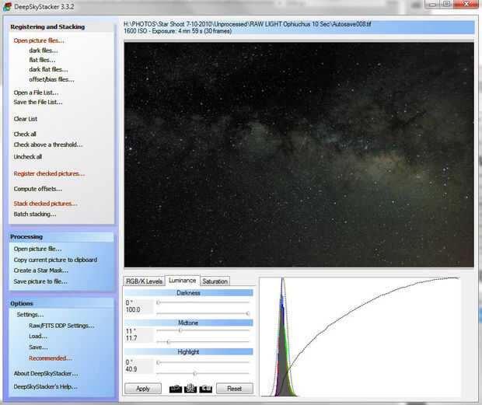The width and height of the screenshot is (482, 405).
Task: Open the Saturation tab
Action: point(215,281)
